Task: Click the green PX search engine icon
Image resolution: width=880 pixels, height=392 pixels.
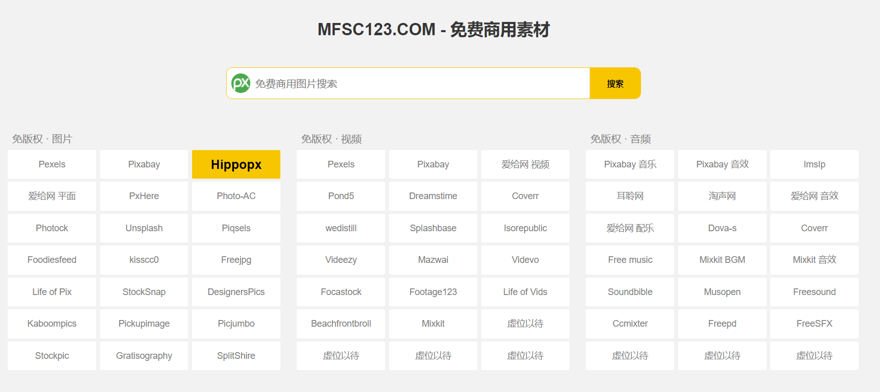Action: [x=241, y=83]
